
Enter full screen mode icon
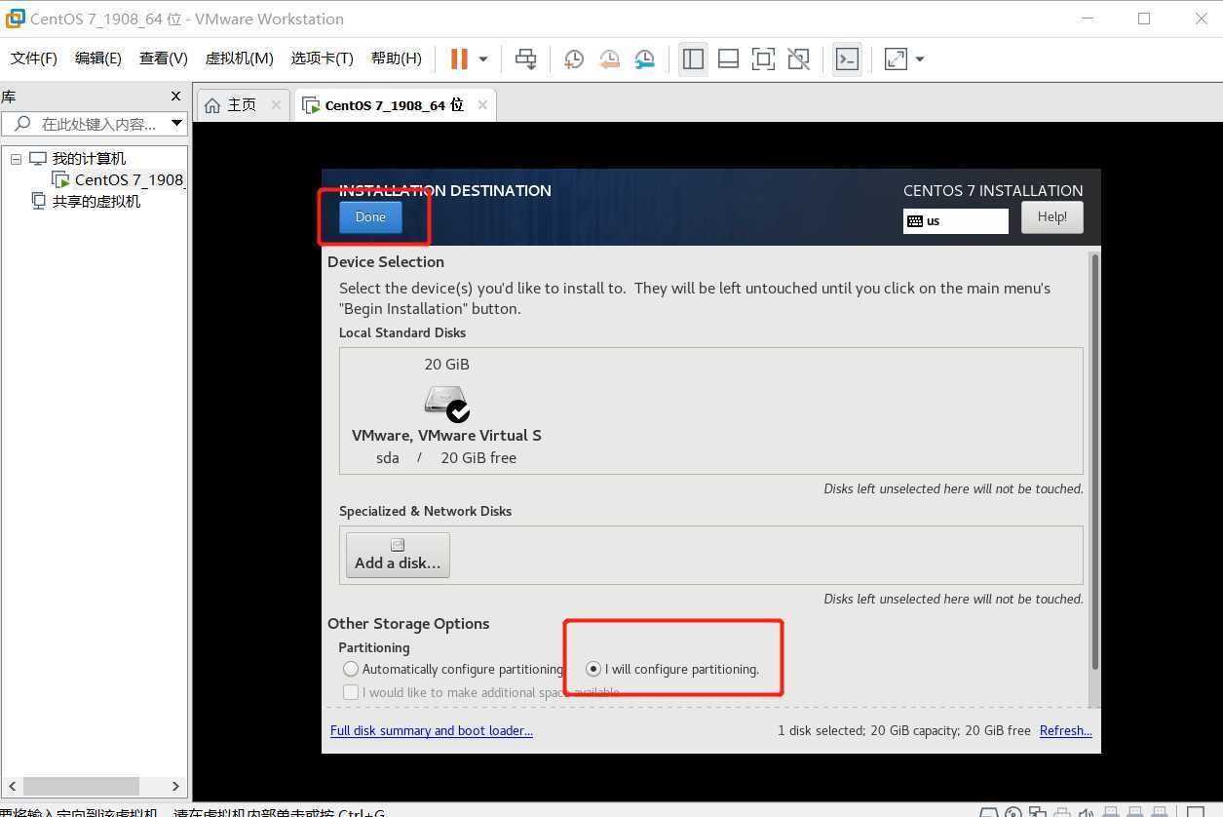tap(763, 58)
